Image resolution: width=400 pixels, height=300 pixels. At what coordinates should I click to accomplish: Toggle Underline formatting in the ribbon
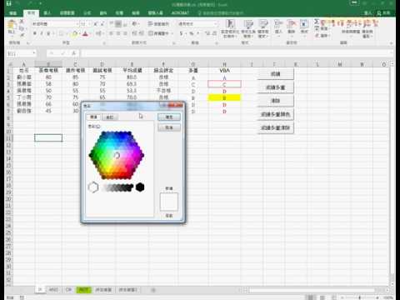[x=48, y=33]
